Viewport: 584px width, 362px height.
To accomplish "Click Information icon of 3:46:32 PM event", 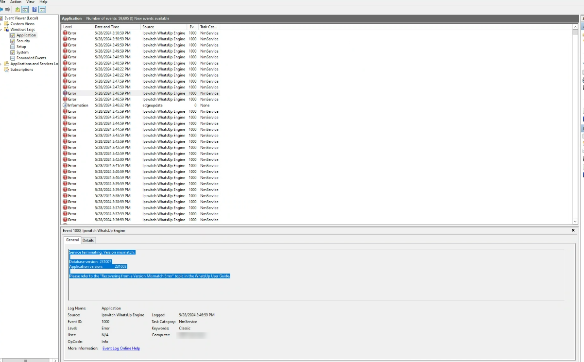I will click(65, 105).
